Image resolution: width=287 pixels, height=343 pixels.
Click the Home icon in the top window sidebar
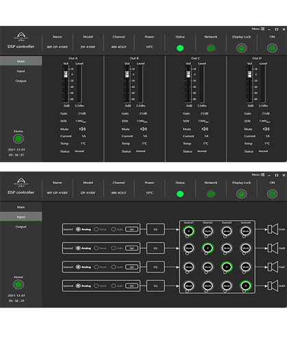click(x=18, y=139)
